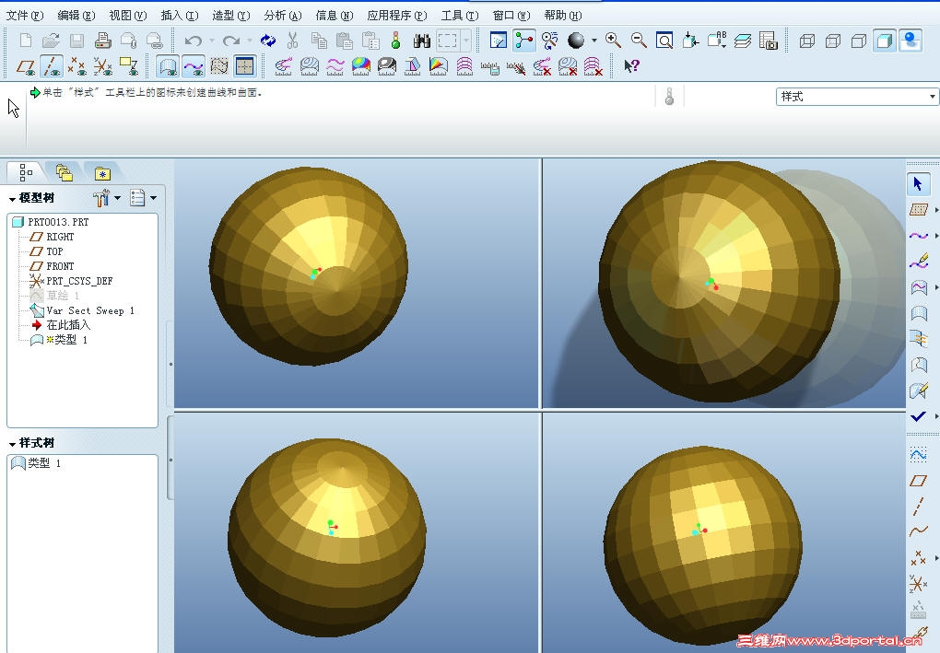Screen dimensions: 940x653
Task: Click the spin center toggle icon
Action: tap(524, 41)
